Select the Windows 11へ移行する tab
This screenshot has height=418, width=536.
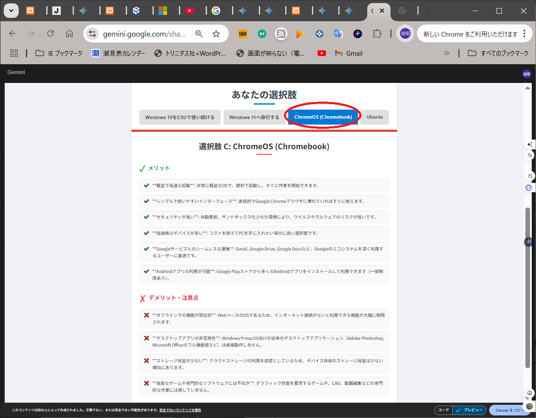pyautogui.click(x=254, y=117)
